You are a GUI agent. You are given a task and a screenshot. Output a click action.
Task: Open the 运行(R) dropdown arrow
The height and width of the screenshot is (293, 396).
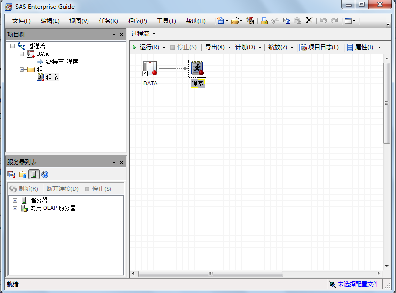pyautogui.click(x=164, y=47)
